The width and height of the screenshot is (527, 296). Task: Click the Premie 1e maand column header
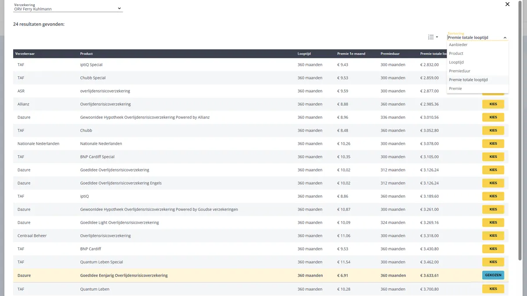click(351, 54)
